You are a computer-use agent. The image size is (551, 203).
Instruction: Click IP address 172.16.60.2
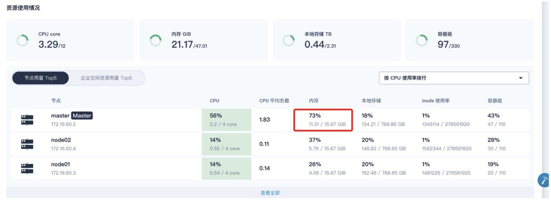[x=63, y=124]
